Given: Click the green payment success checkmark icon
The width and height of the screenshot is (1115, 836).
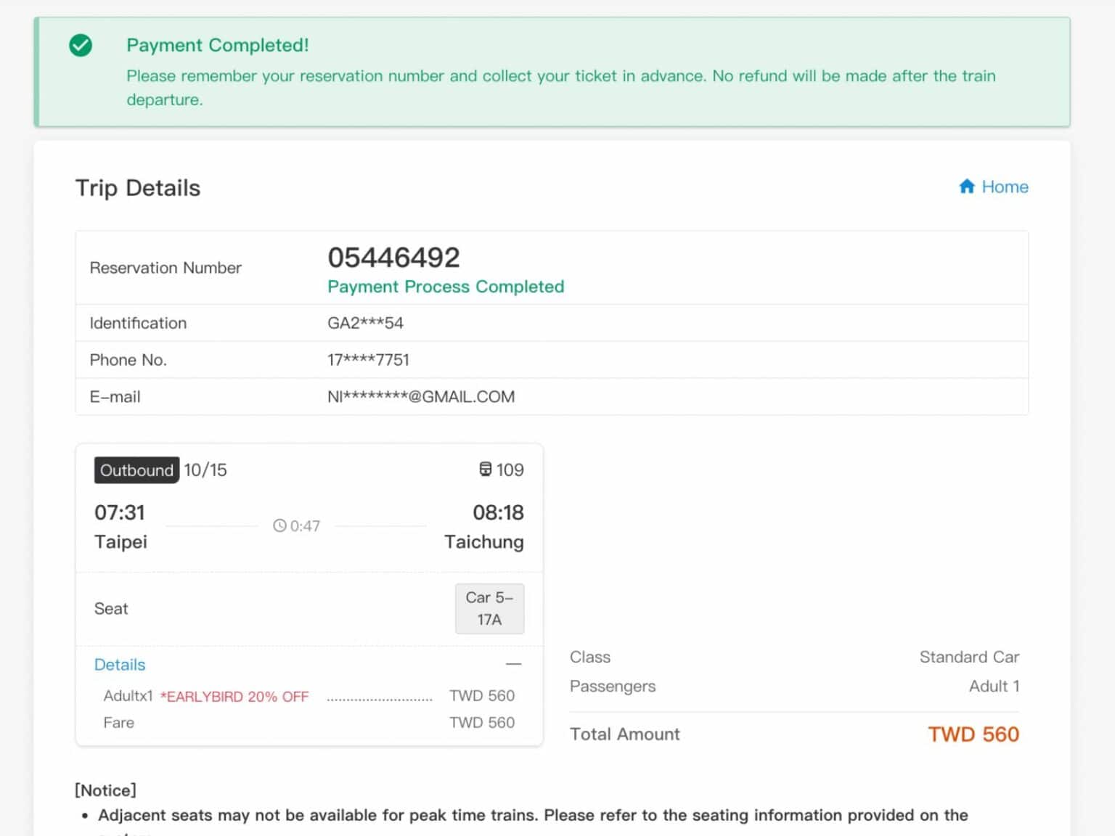Looking at the screenshot, I should [81, 46].
